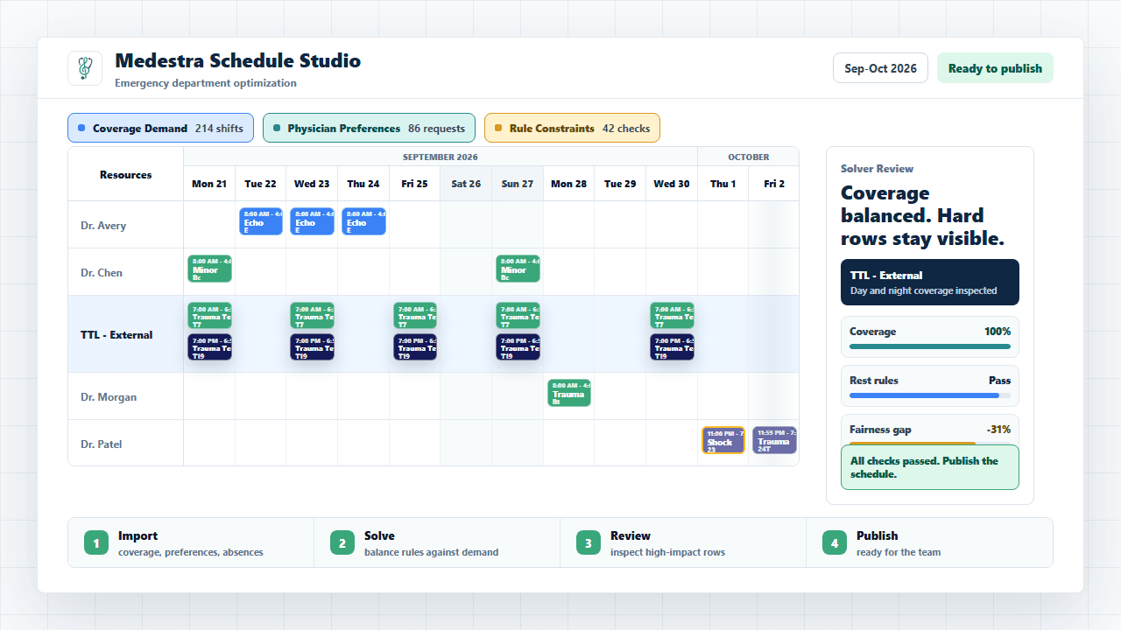Click the Sun 27 day header
This screenshot has width=1121, height=630.
click(x=518, y=184)
